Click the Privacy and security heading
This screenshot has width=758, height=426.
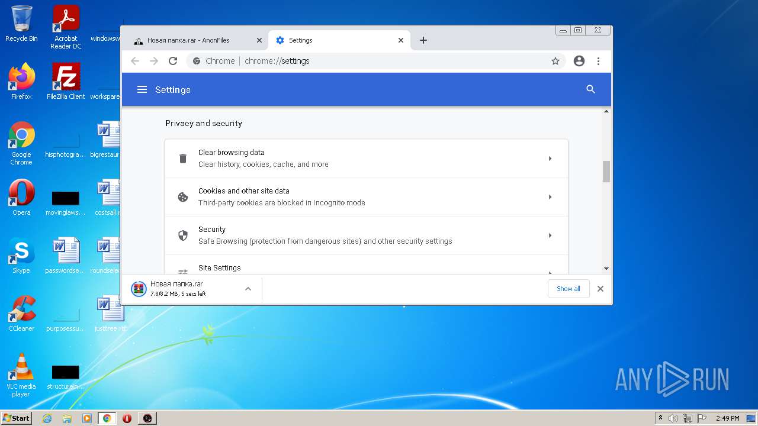tap(204, 123)
